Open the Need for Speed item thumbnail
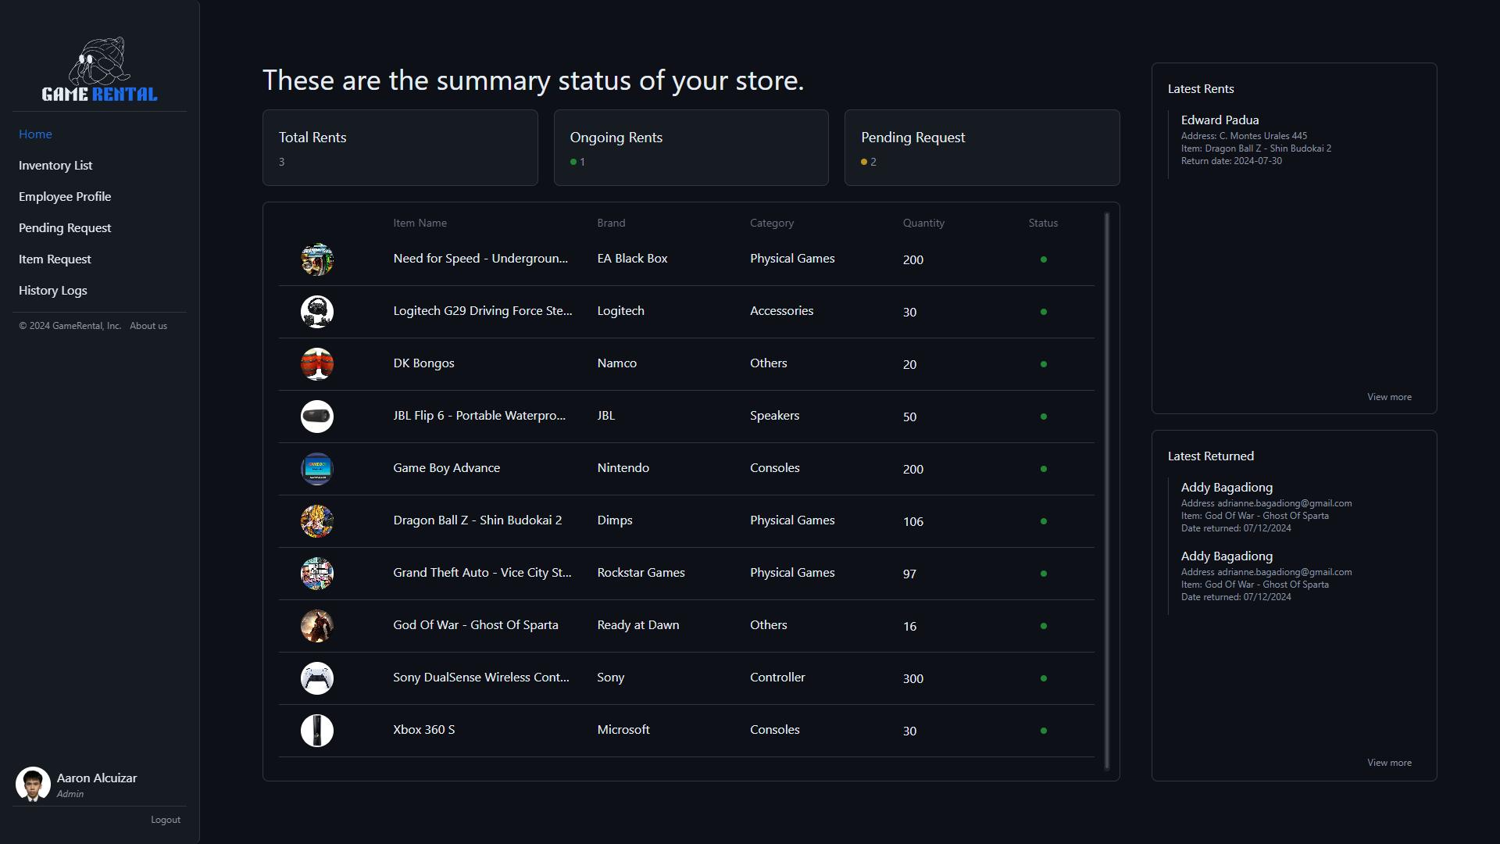This screenshot has width=1500, height=844. [x=317, y=259]
